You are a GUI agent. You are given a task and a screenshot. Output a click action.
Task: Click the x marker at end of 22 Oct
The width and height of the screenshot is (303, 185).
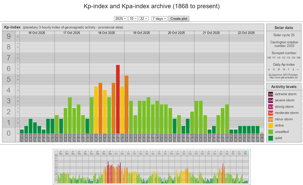(x=262, y=132)
